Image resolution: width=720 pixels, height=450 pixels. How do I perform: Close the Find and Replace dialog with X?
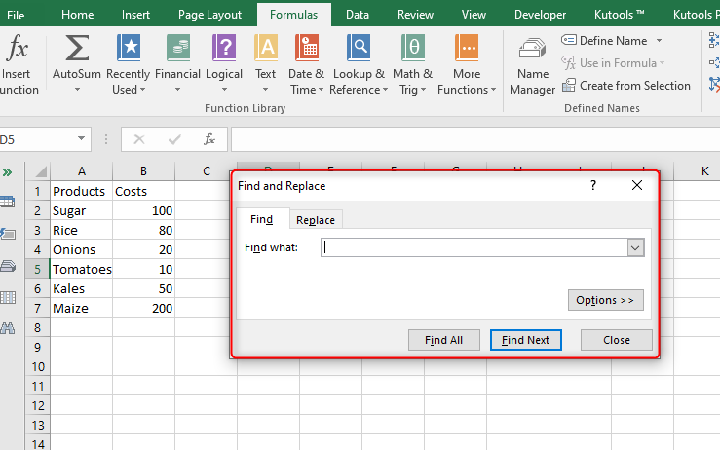click(637, 185)
